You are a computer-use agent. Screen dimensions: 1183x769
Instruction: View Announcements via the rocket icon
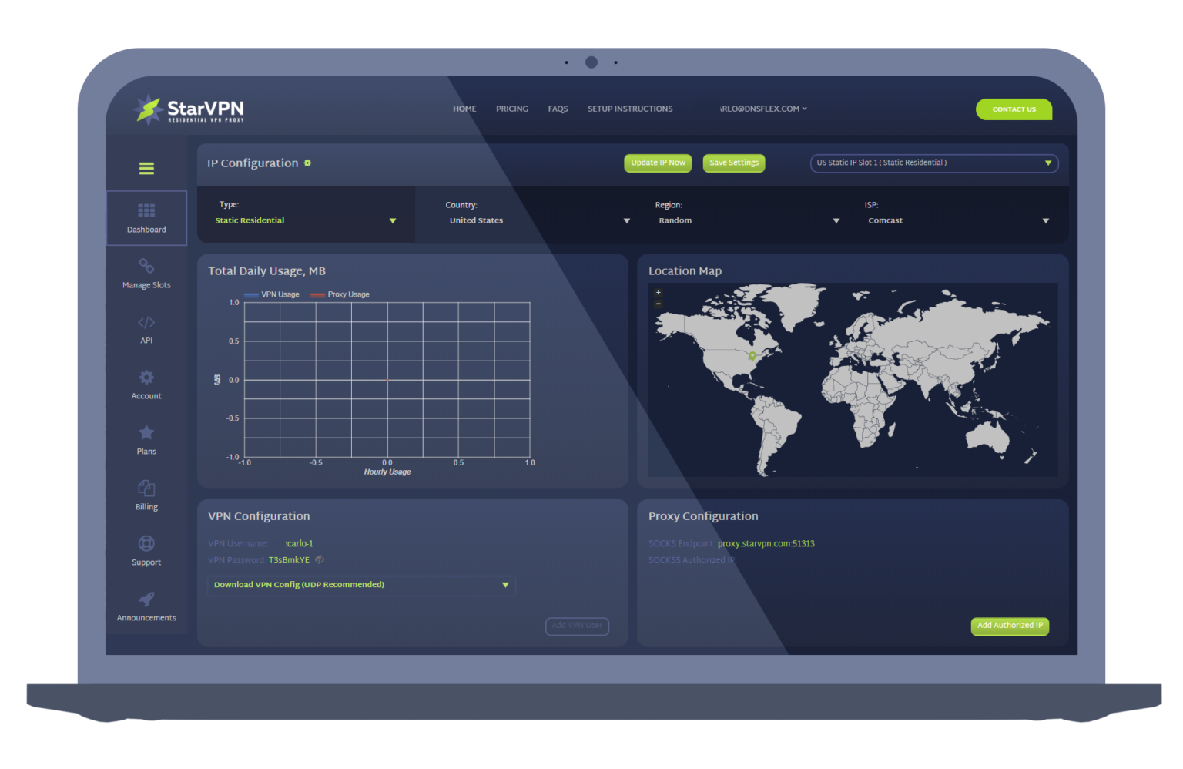[x=146, y=600]
